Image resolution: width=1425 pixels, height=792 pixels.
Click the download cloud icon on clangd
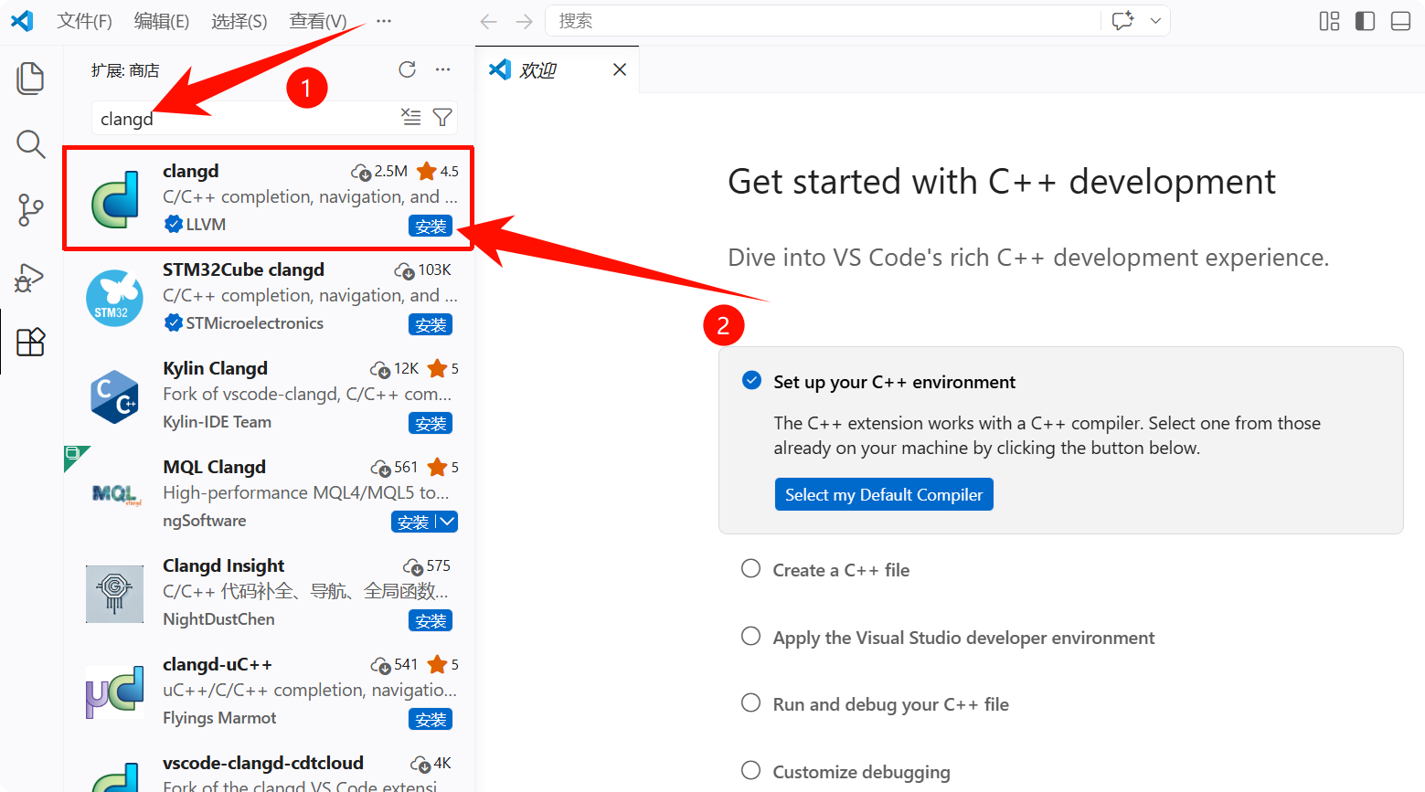pos(361,172)
